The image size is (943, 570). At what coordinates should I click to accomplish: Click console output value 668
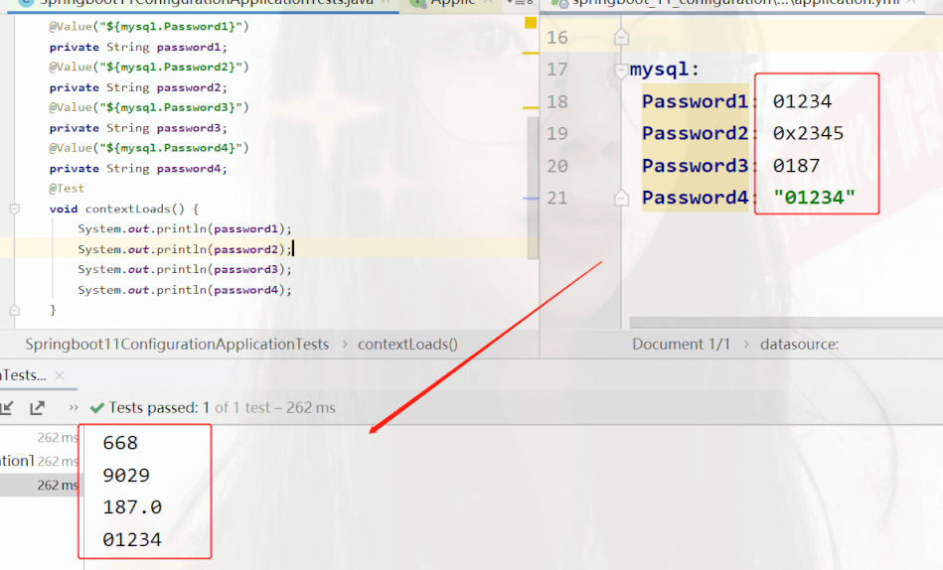coord(120,443)
